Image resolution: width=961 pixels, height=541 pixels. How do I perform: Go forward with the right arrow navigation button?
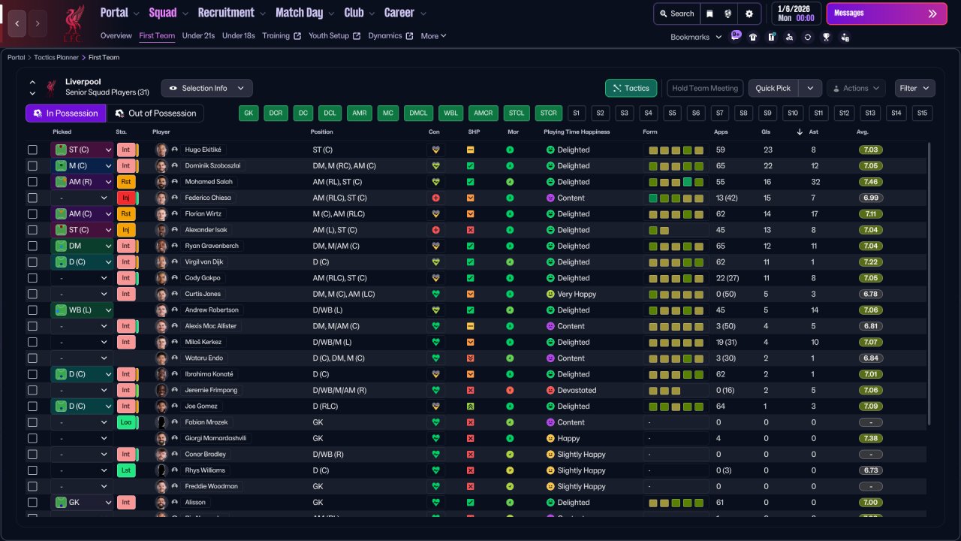38,23
